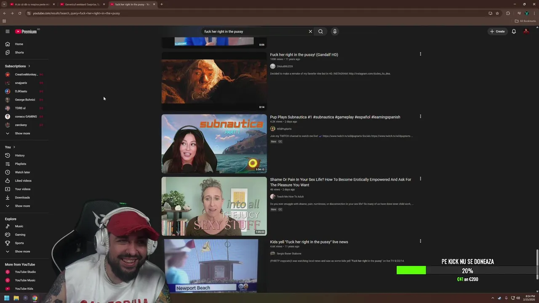Viewport: 539px width, 303px height.
Task: Click the Create button
Action: pos(497,32)
